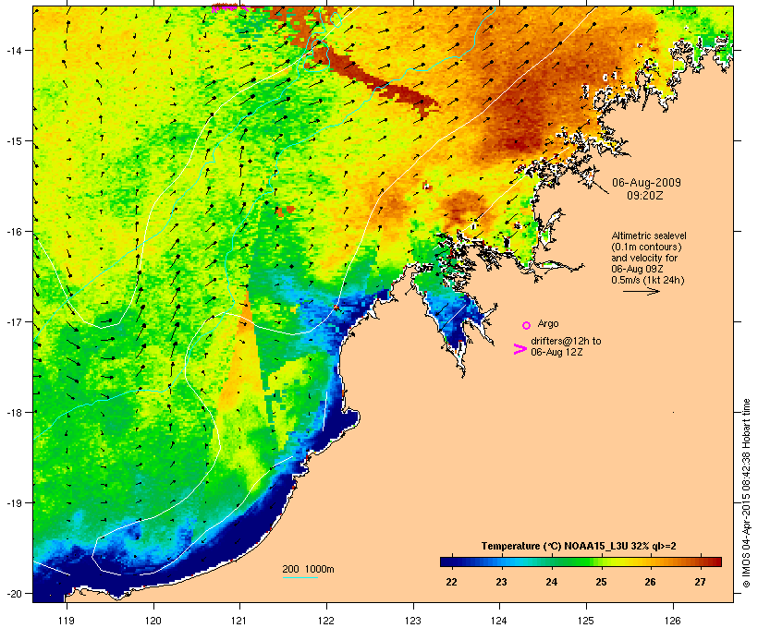Click the 'and velocity for' caption text
Image resolution: width=758 pixels, height=628 pixels.
[x=644, y=258]
